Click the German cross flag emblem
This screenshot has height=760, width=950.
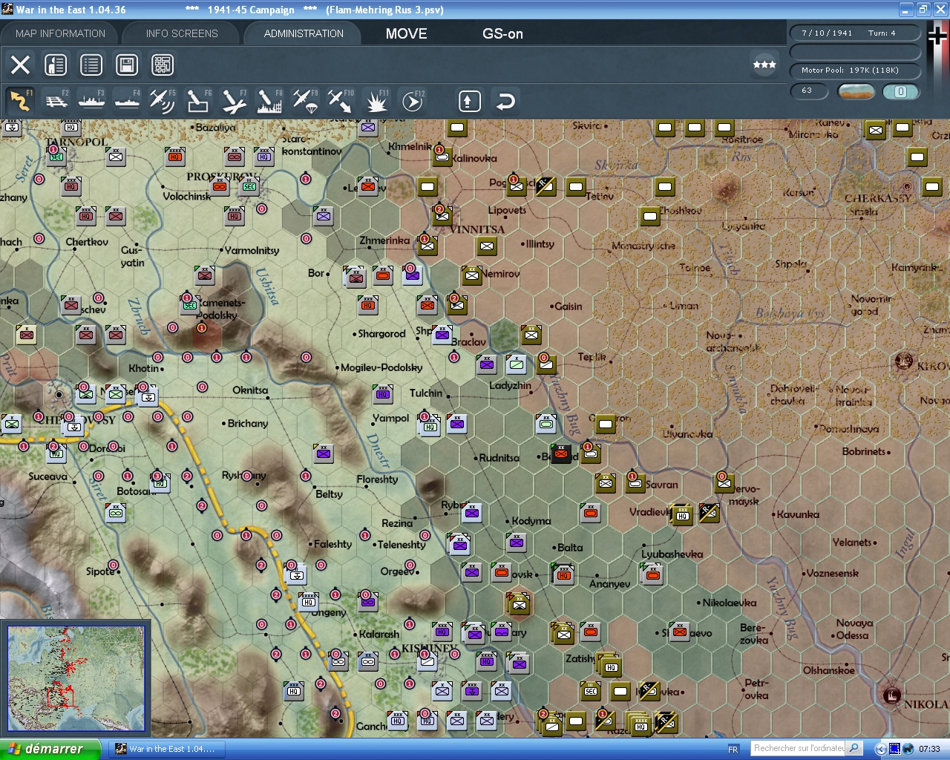pyautogui.click(x=938, y=37)
